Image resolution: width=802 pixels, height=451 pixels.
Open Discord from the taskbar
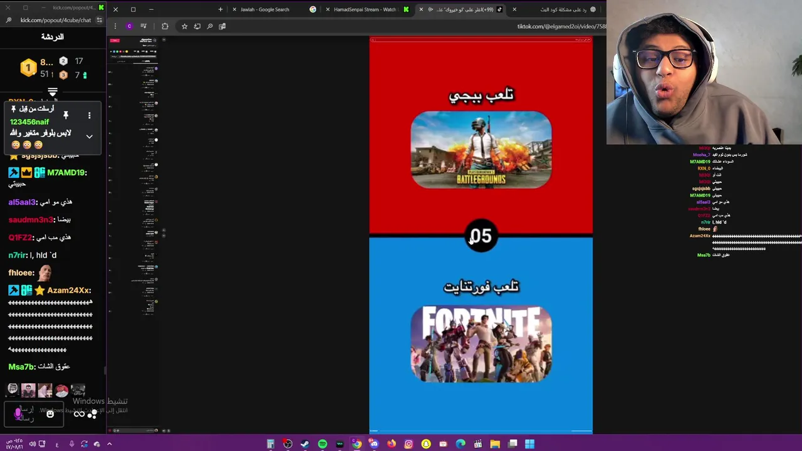374,444
